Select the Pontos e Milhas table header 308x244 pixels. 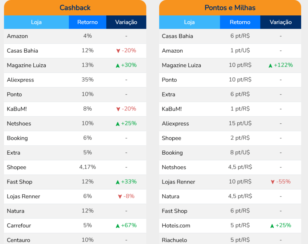[230, 8]
